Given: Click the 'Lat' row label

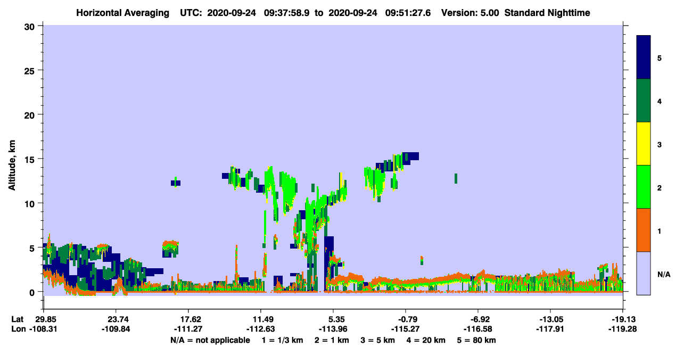Looking at the screenshot, I should 17,319.
